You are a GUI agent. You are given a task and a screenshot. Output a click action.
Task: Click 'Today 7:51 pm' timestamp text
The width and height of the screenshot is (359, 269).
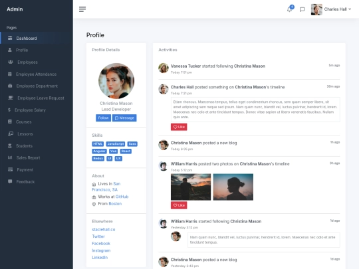[181, 72]
